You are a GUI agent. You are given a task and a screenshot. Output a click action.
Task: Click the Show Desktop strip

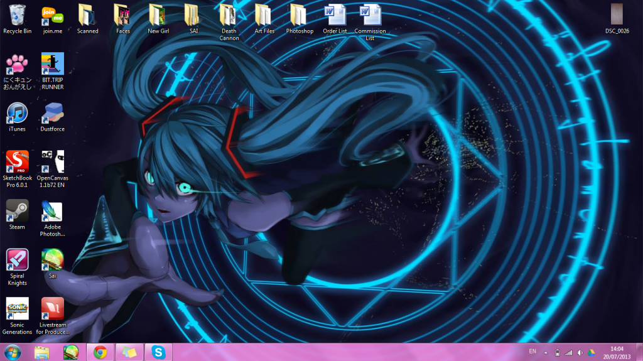coord(639,352)
